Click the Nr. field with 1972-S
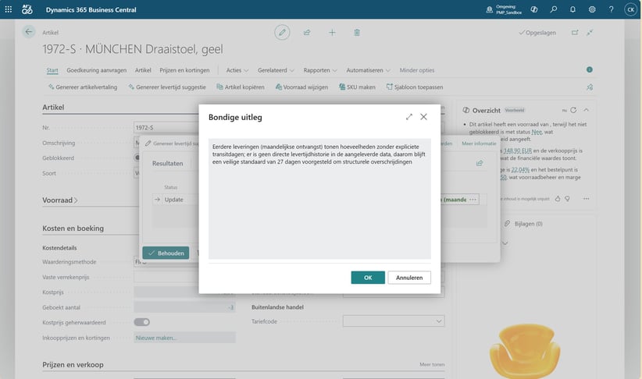The image size is (642, 379). (x=166, y=128)
